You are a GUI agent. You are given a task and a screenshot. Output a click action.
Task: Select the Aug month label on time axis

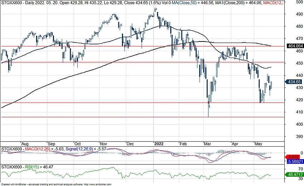(x=25, y=142)
